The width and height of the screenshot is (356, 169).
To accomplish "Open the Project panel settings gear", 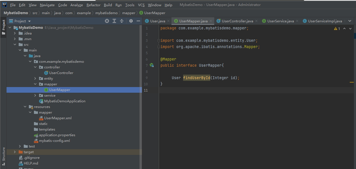I will coord(130,21).
